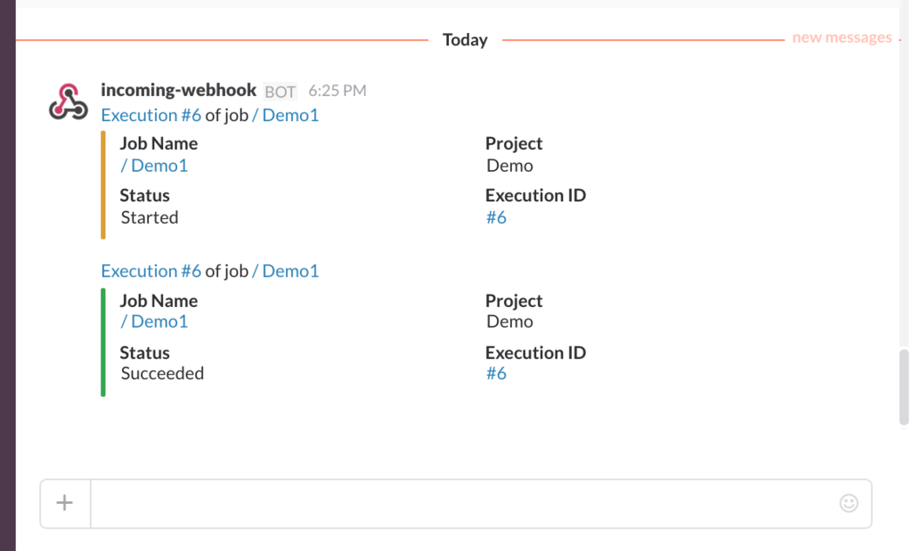
Task: Open '/ Demo1' link in second message title
Action: tap(285, 271)
